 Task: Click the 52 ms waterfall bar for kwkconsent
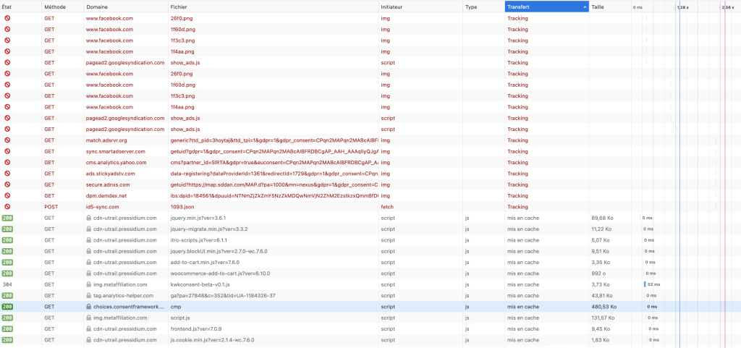click(644, 284)
